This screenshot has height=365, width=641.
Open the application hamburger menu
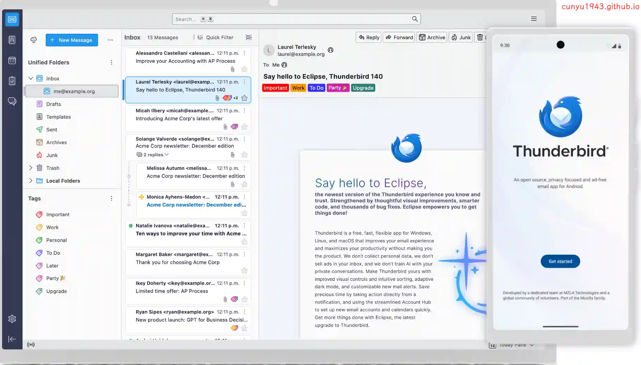pos(534,19)
